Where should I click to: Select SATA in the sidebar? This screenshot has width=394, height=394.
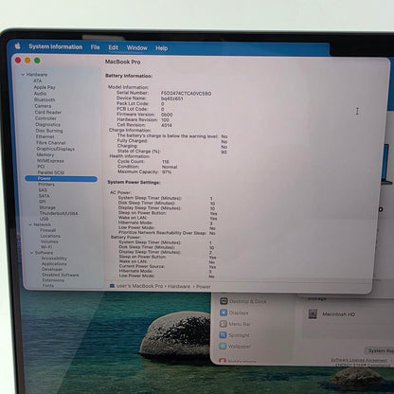[45, 196]
